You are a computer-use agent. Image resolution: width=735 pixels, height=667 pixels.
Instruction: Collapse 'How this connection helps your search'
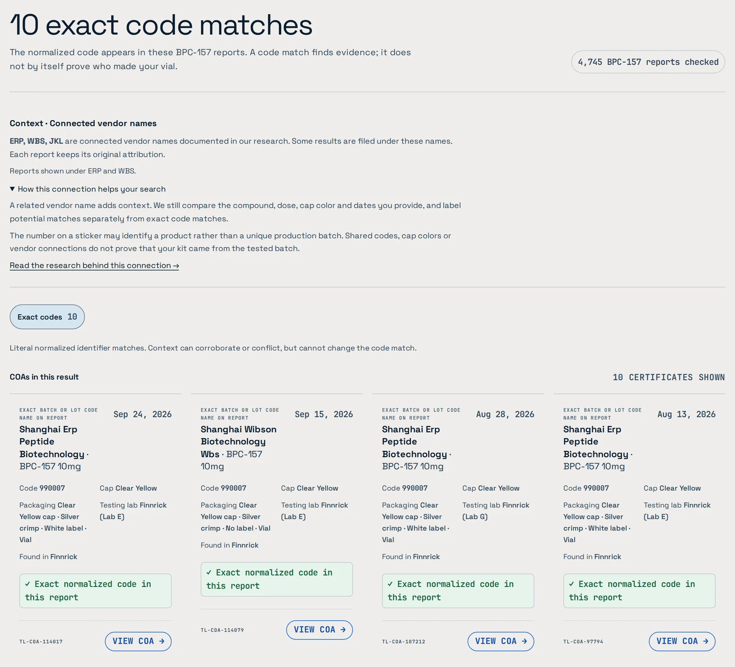pos(88,189)
